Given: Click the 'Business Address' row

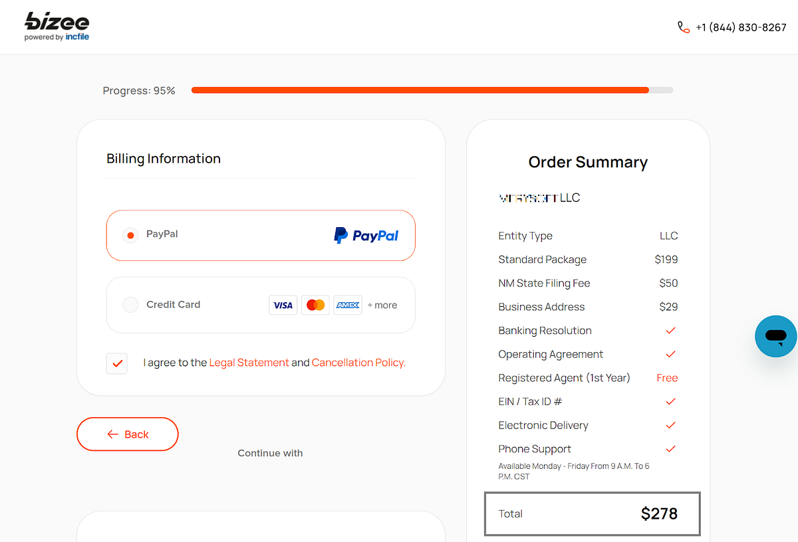Looking at the screenshot, I should (x=588, y=307).
